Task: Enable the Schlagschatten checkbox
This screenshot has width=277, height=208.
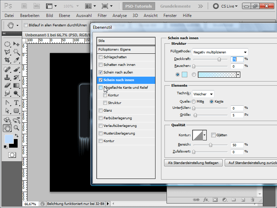Action: [100, 57]
